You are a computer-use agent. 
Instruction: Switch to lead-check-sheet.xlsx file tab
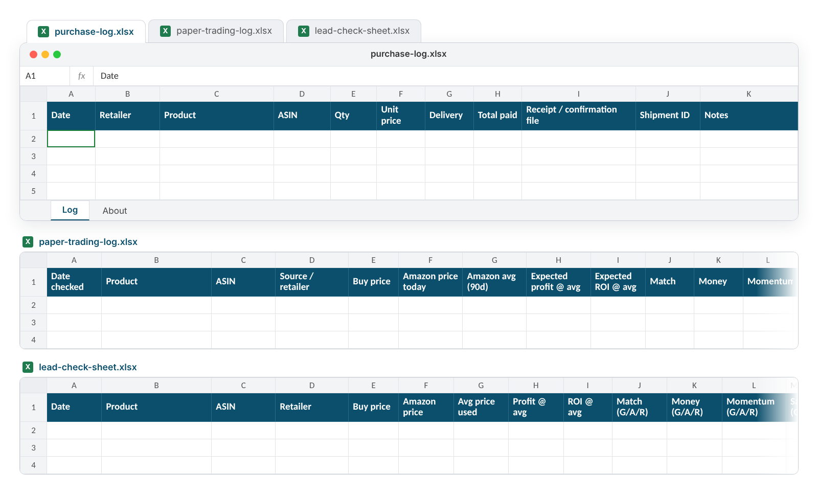pyautogui.click(x=354, y=31)
